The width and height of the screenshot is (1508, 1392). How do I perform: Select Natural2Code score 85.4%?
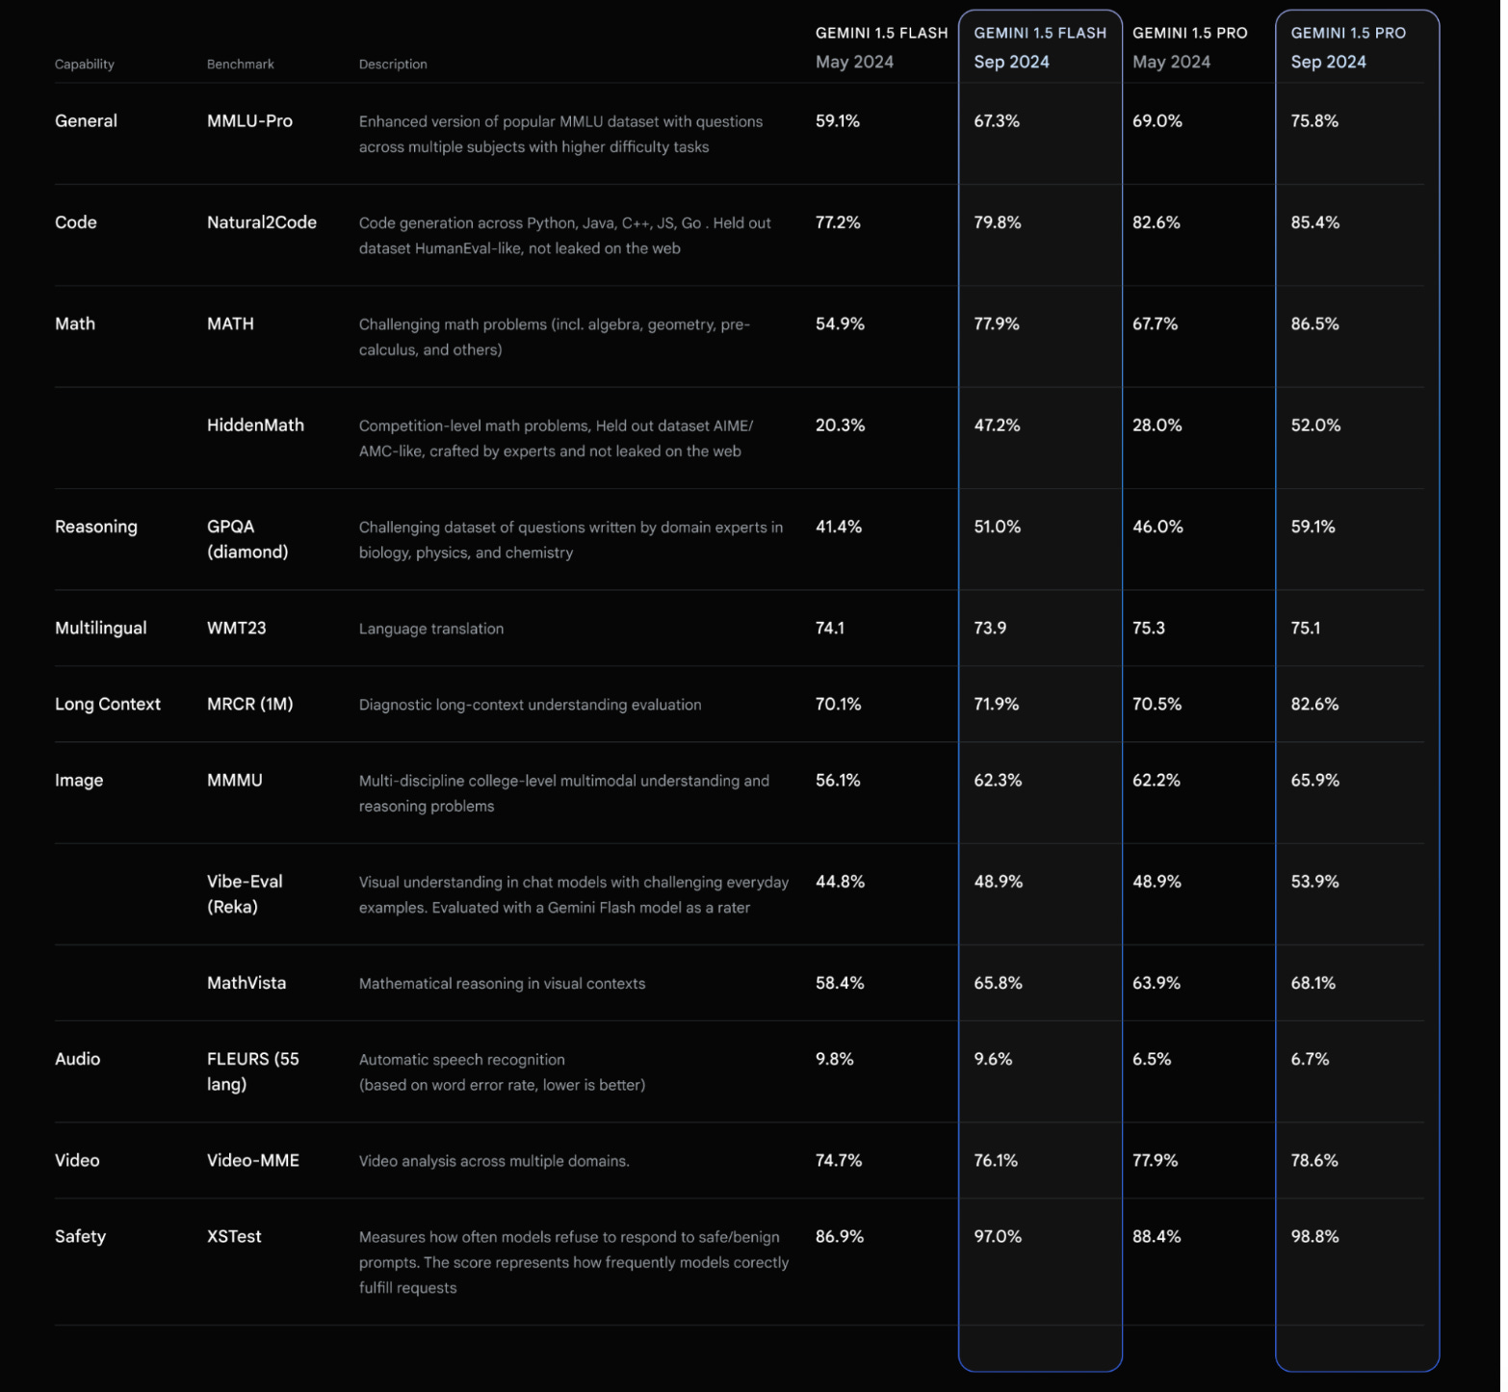coord(1315,222)
